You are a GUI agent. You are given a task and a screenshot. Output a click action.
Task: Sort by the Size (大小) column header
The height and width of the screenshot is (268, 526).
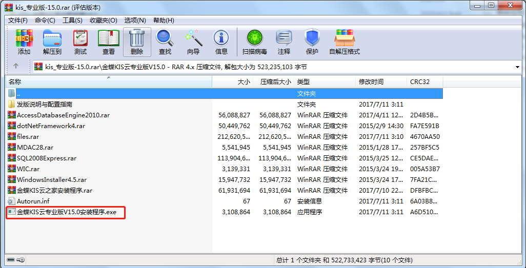[x=232, y=82]
